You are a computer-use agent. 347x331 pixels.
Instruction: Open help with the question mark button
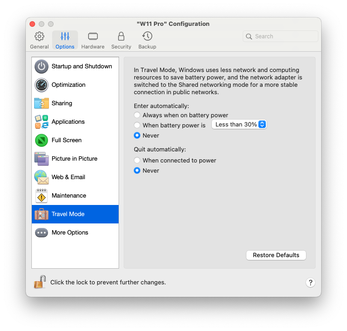310,283
